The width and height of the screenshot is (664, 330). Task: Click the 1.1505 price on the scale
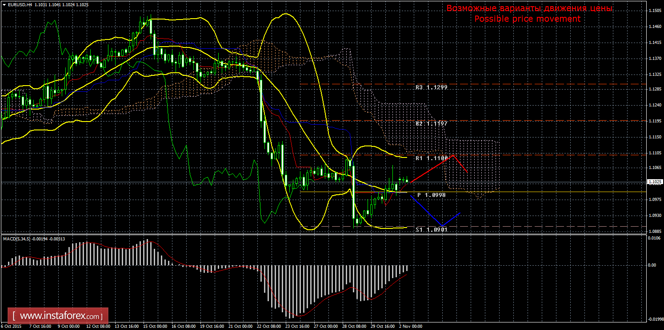(x=655, y=11)
